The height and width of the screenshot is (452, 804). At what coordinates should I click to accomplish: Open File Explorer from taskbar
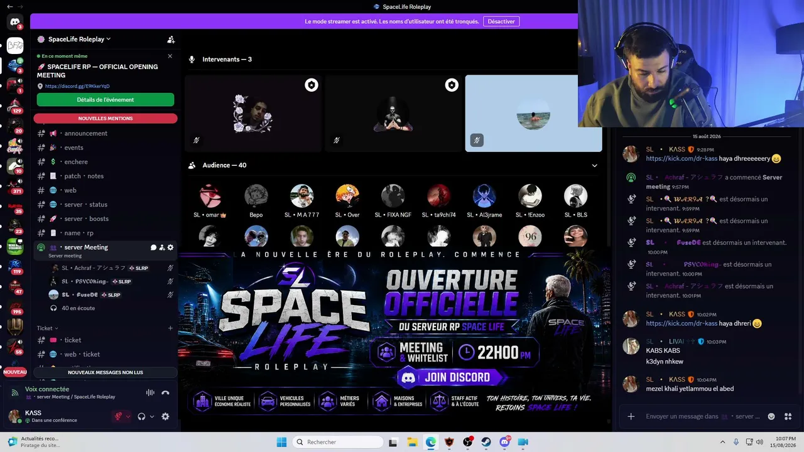412,442
